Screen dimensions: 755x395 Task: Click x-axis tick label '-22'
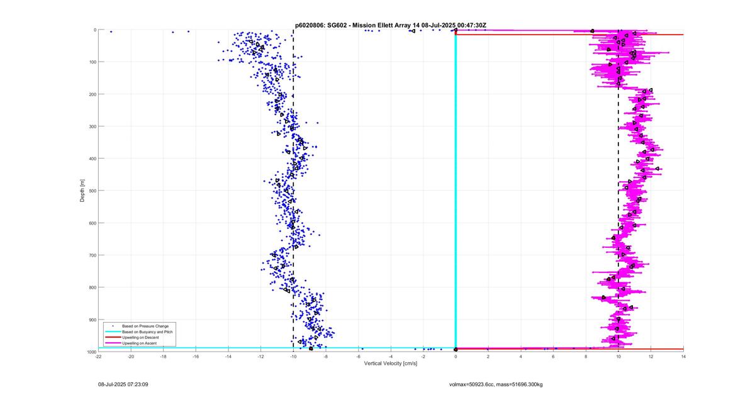click(x=98, y=356)
